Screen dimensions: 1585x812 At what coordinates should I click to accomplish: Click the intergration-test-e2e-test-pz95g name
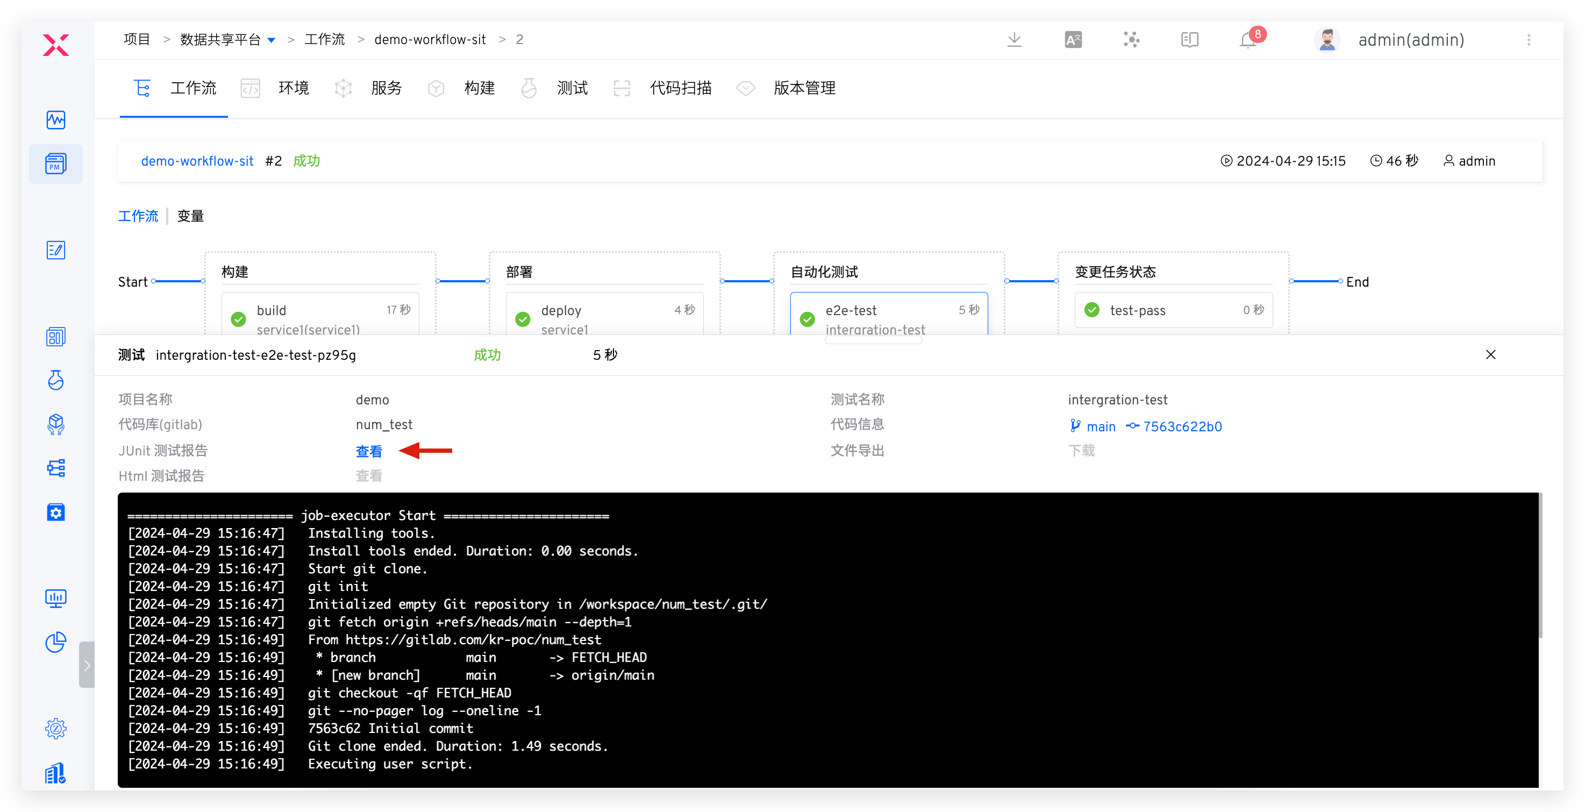click(x=255, y=355)
